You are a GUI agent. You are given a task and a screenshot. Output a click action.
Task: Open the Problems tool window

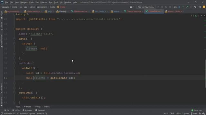coord(27,110)
